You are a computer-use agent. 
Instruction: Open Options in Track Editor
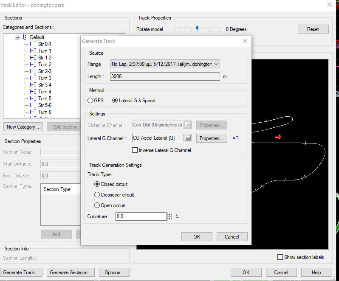point(114,273)
